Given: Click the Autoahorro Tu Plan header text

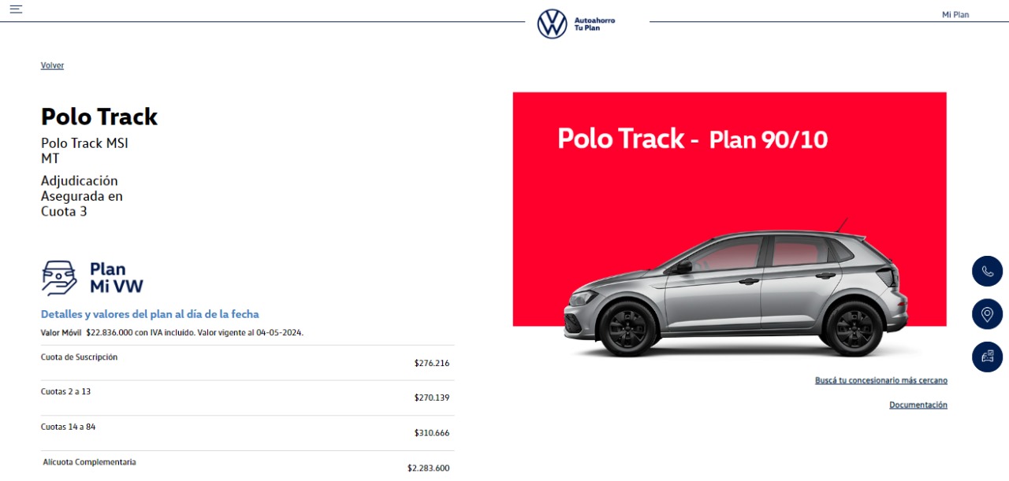Looking at the screenshot, I should [x=594, y=24].
